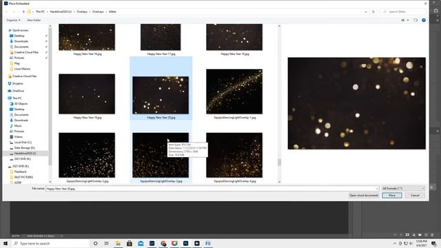Expand the address bar history dropdown

coord(366,12)
